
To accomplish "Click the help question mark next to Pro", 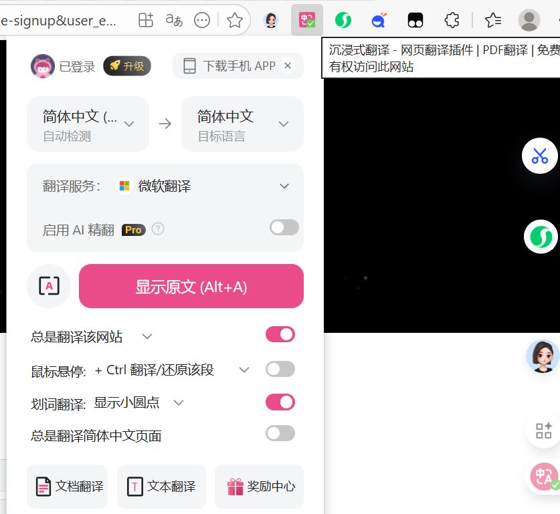I will coord(158,229).
